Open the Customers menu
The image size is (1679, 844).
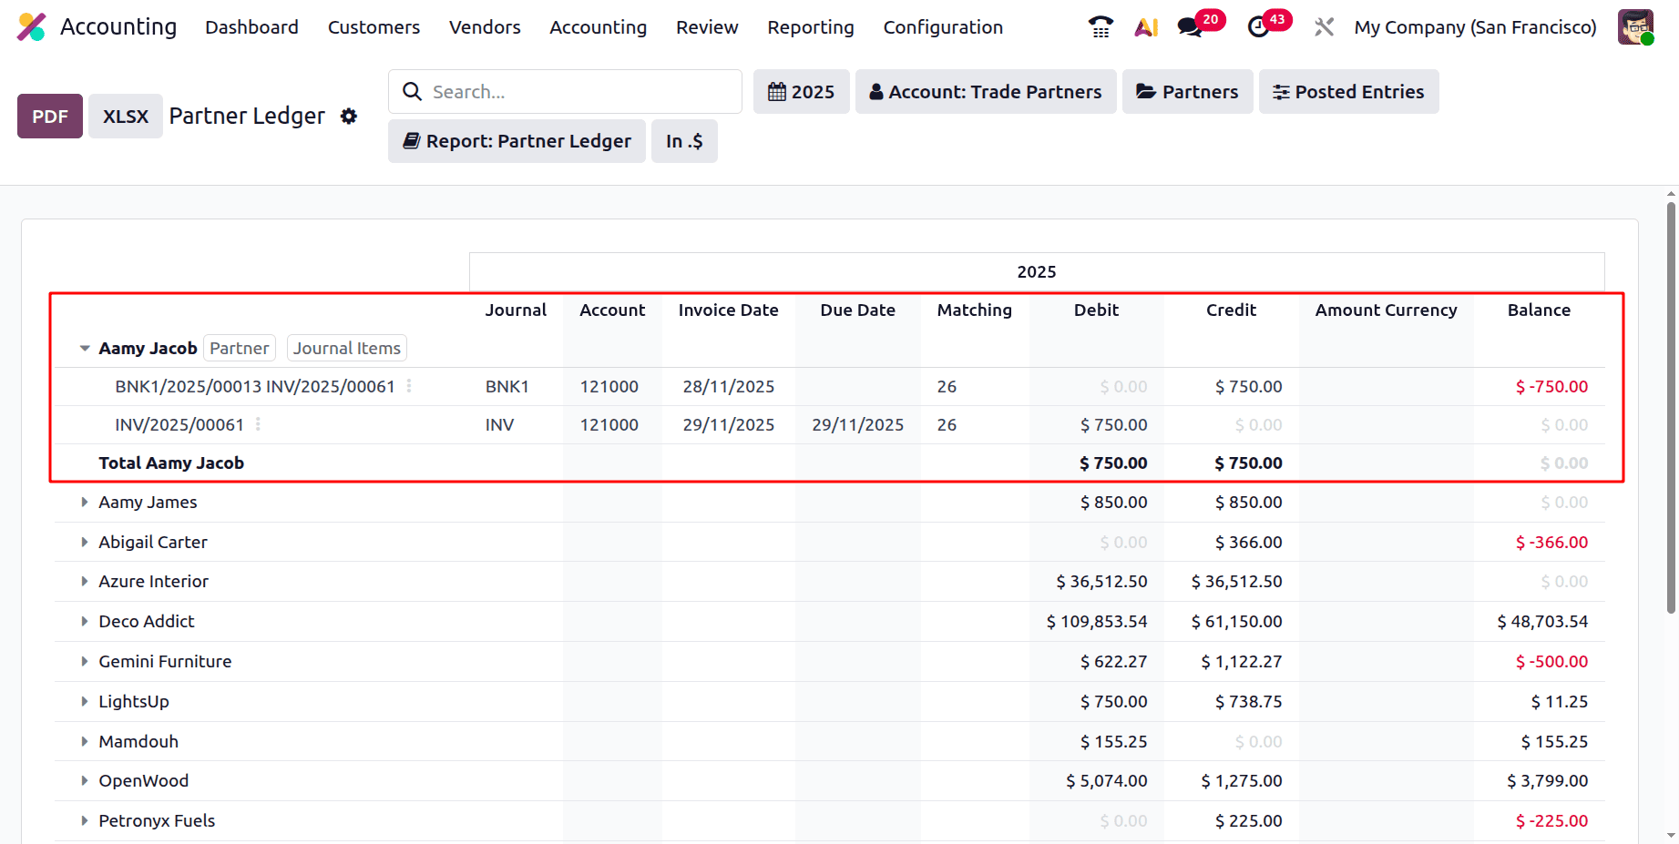374,27
